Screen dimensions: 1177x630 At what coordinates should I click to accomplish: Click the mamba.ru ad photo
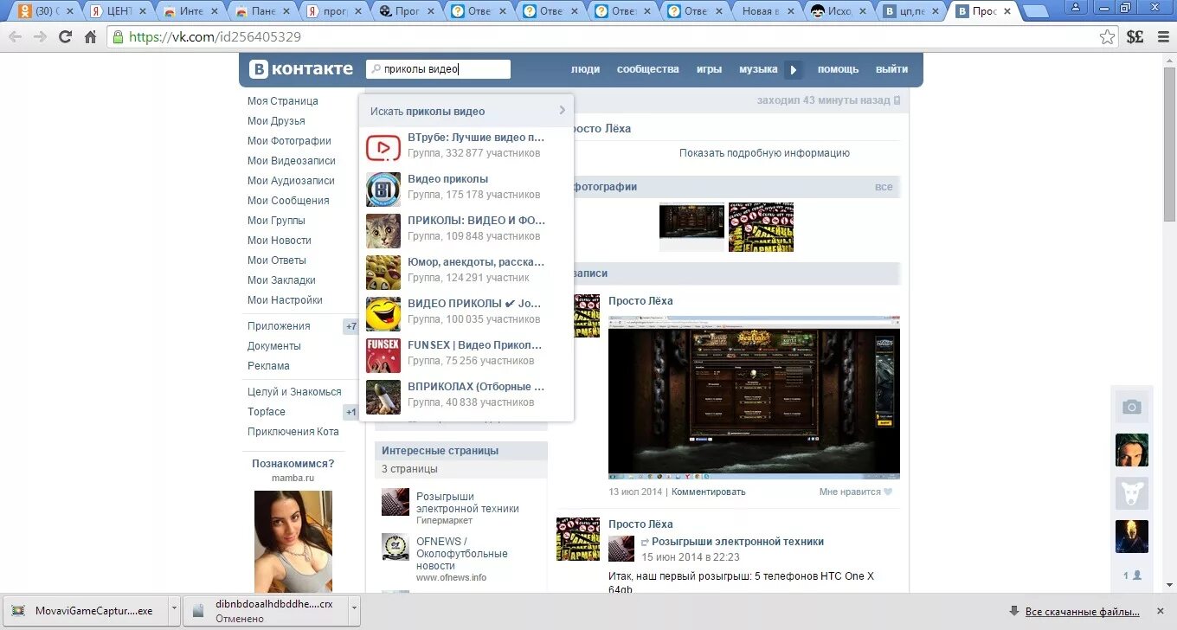293,542
